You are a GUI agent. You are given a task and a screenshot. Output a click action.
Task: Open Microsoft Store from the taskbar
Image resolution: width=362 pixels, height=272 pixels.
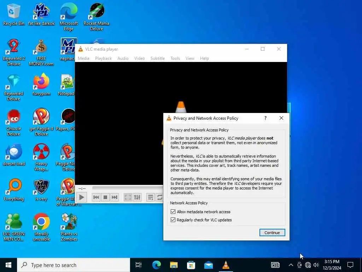pos(191,265)
